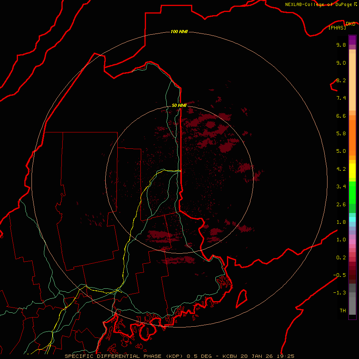The image size is (359, 359).
Task: Click the gray segment of the color bar
Action: [352, 299]
